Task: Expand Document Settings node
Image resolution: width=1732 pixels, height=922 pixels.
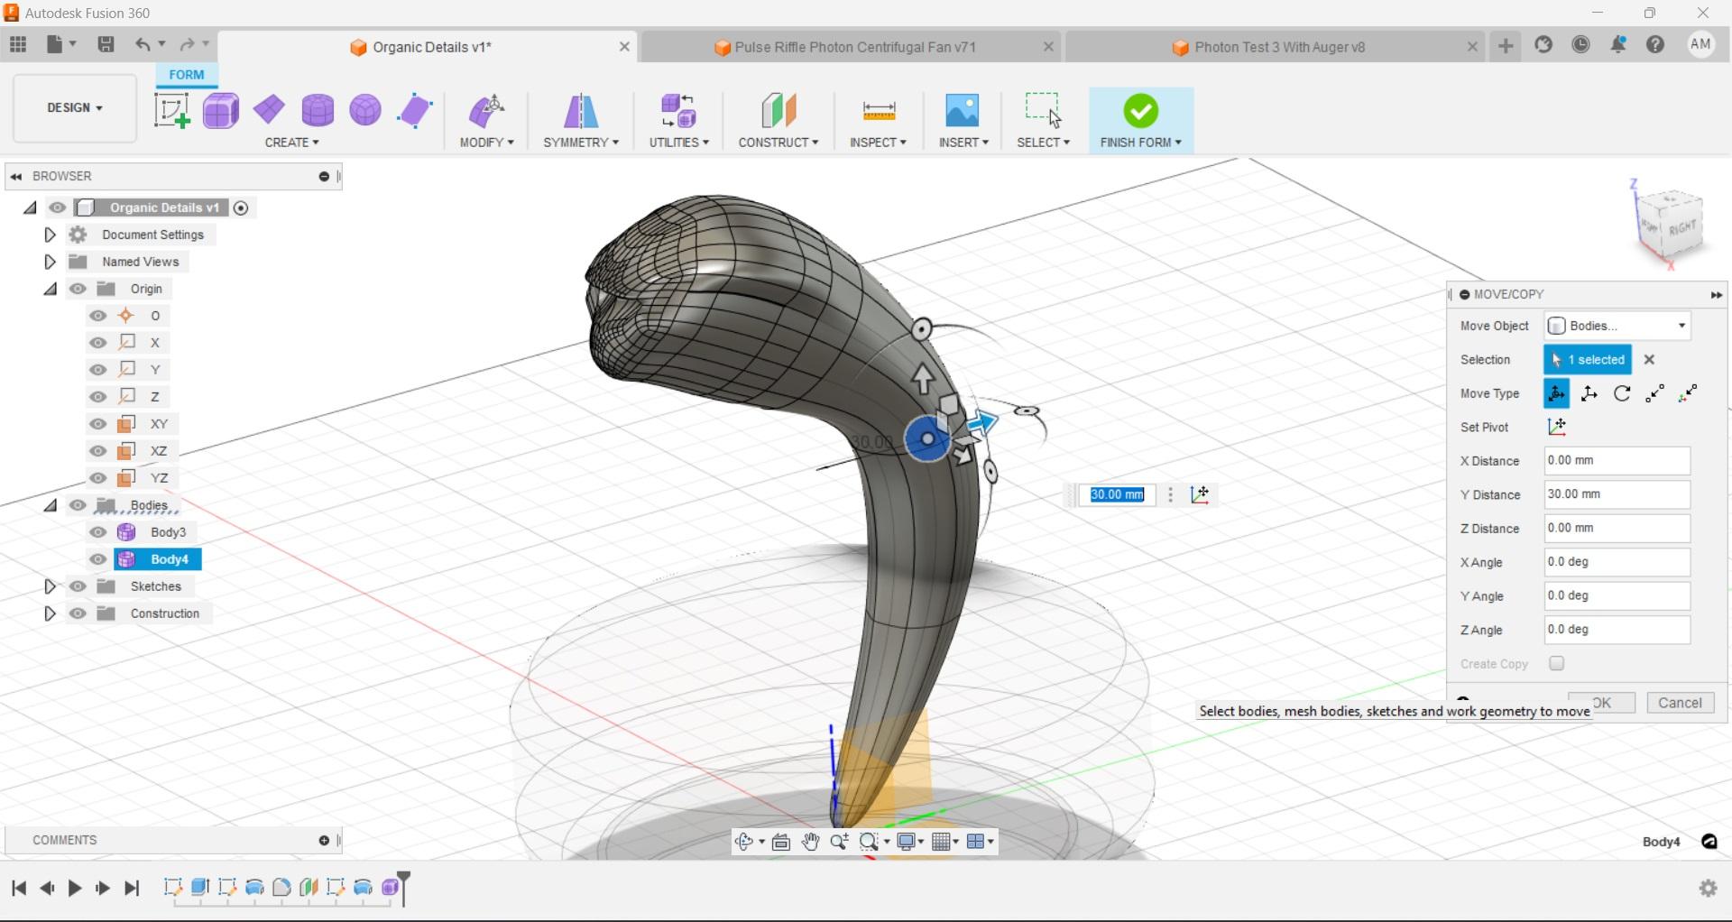Action: (x=51, y=235)
